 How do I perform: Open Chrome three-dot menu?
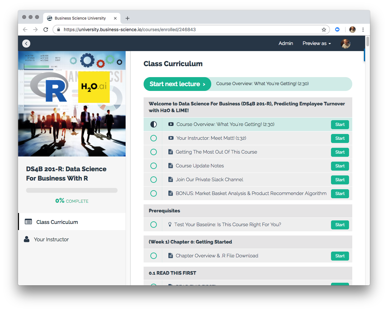(363, 30)
